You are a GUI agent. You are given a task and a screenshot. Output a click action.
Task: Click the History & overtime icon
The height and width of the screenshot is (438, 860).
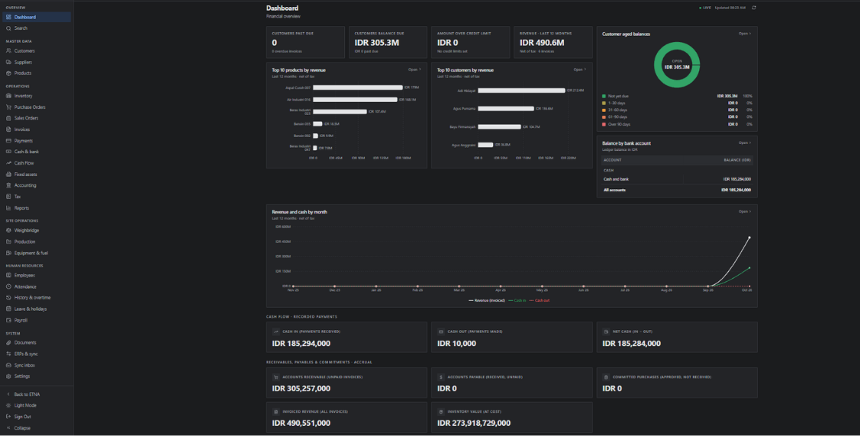[8, 298]
